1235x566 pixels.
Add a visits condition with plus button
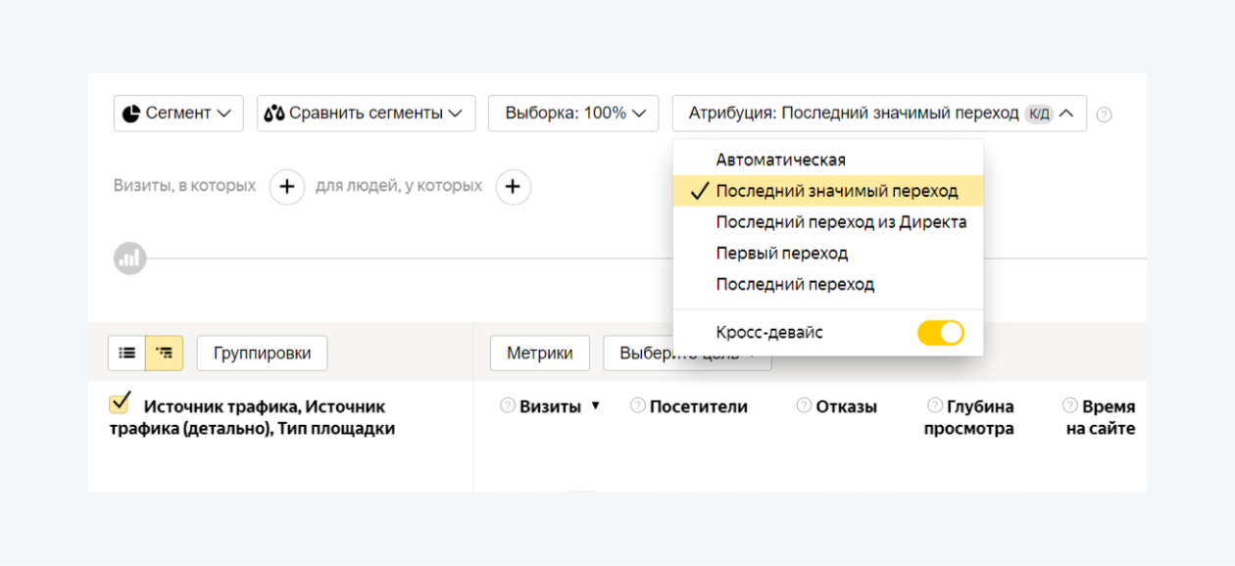286,186
